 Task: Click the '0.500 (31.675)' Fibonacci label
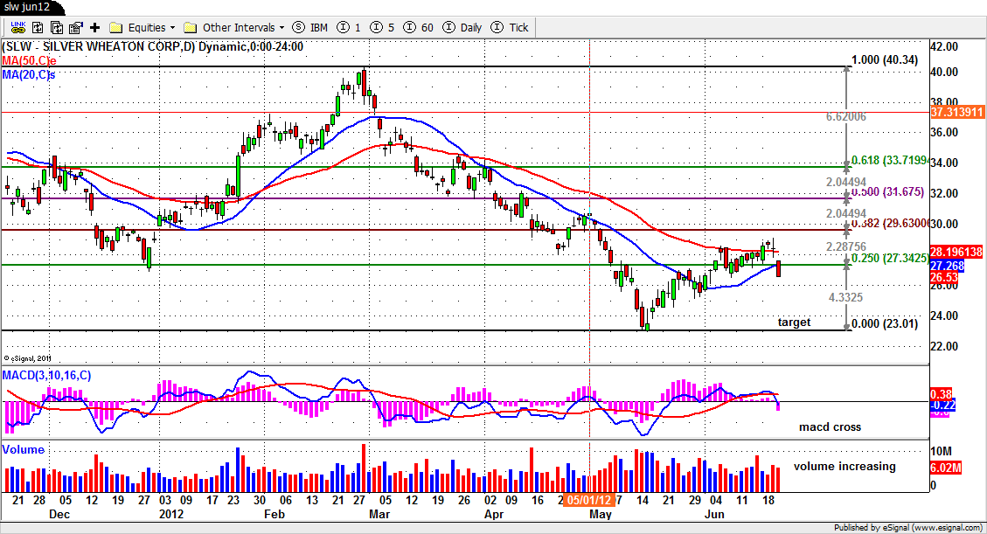pos(887,191)
